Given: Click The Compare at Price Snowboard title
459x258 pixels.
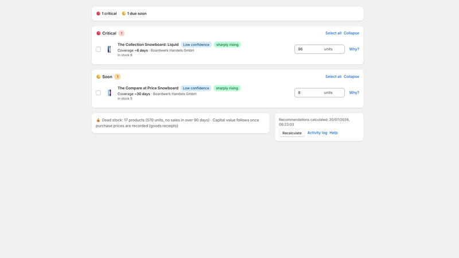Looking at the screenshot, I should point(148,88).
